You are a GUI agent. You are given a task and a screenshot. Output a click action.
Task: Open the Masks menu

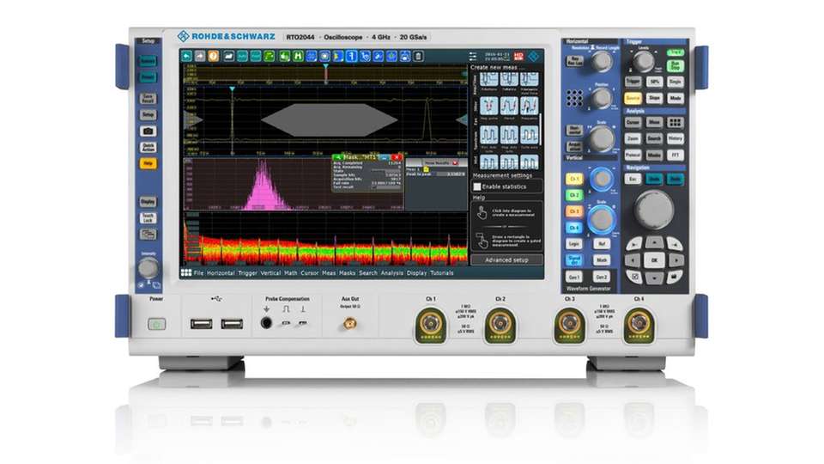[348, 273]
